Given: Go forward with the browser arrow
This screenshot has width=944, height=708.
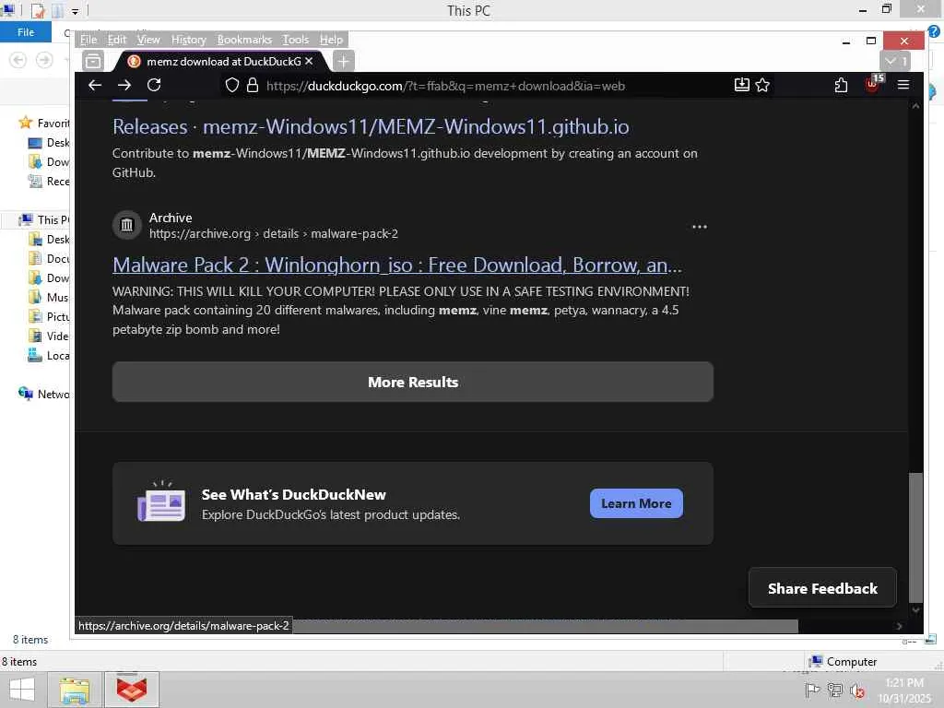Looking at the screenshot, I should (x=124, y=86).
